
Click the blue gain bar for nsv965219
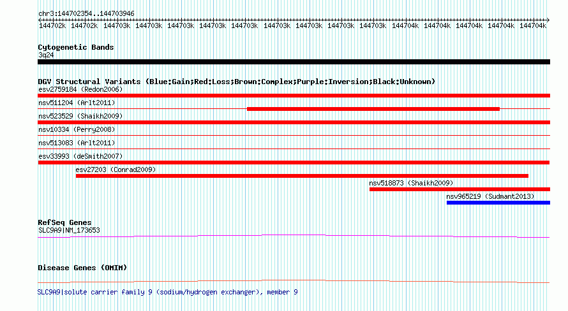pos(498,203)
